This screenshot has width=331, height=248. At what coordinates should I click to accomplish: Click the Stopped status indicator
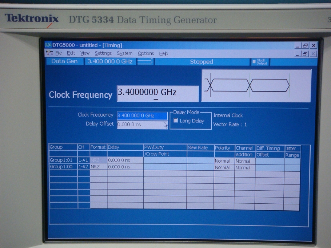[x=202, y=62]
